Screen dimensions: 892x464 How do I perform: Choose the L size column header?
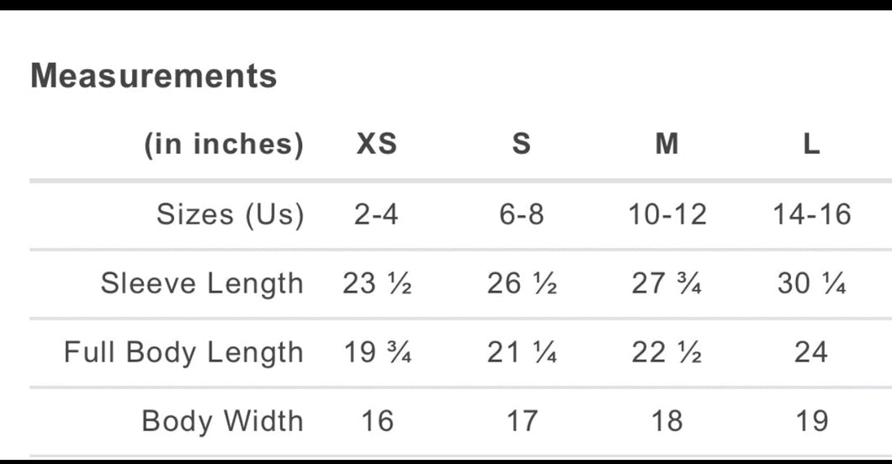(811, 145)
